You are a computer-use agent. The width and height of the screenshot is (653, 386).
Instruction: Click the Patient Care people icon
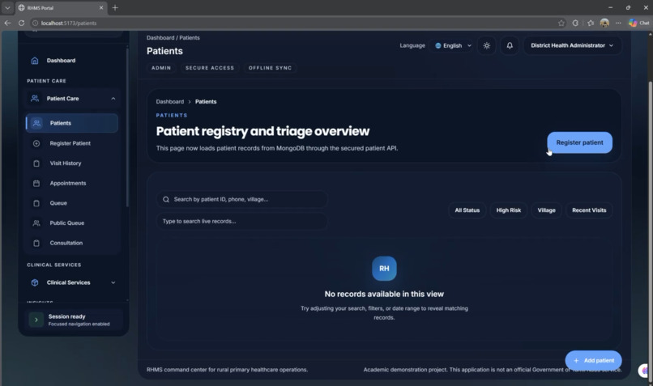[35, 99]
